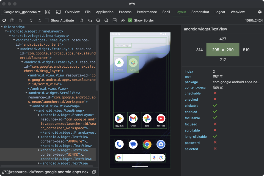
Task: Select the APKPure app icon in preview
Action: 119,64
